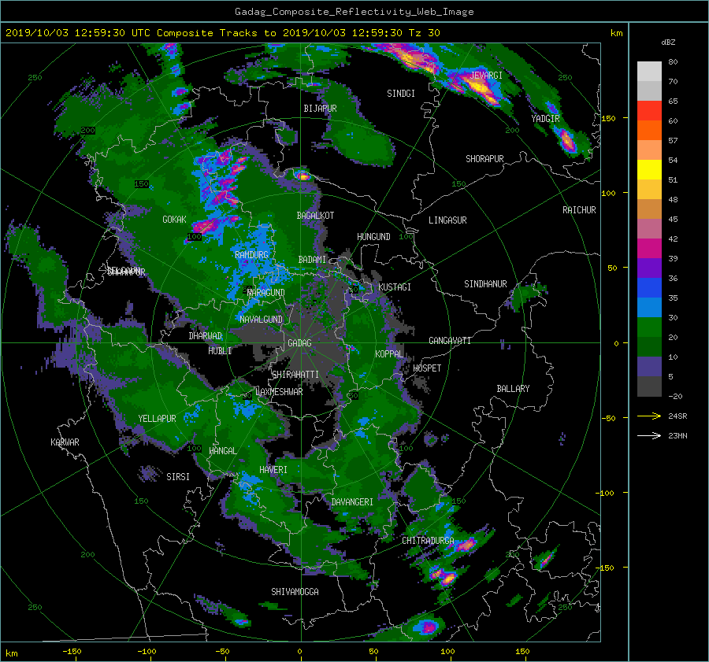Viewport: 709px width, 662px height.
Task: Click the BADAMI city label
Action: click(312, 260)
